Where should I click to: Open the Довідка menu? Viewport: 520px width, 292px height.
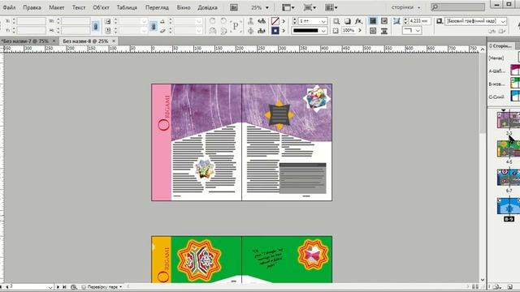click(x=208, y=7)
